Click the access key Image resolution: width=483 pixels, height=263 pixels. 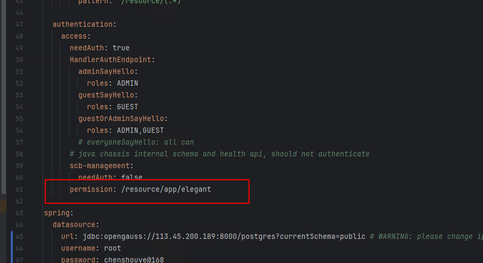pos(75,36)
